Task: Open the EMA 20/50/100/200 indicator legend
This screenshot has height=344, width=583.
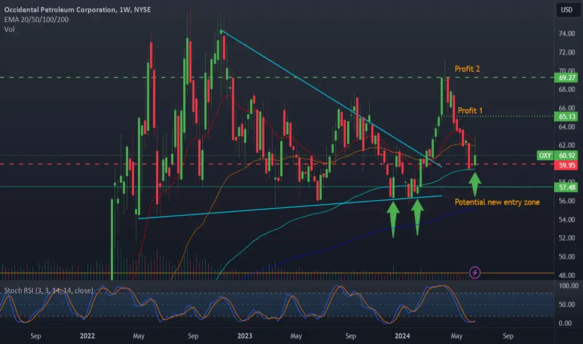Action: [x=36, y=19]
